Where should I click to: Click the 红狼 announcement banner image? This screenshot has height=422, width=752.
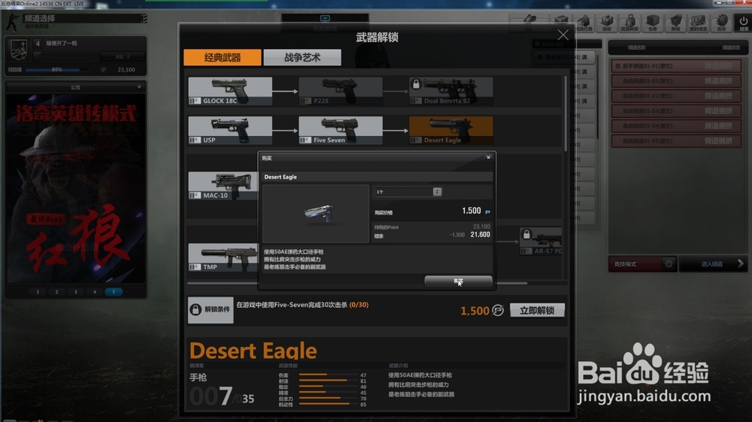point(75,188)
